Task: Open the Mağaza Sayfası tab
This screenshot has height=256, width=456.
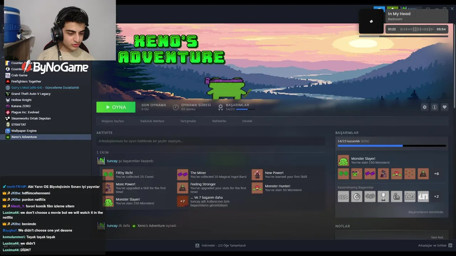Action: tap(113, 121)
